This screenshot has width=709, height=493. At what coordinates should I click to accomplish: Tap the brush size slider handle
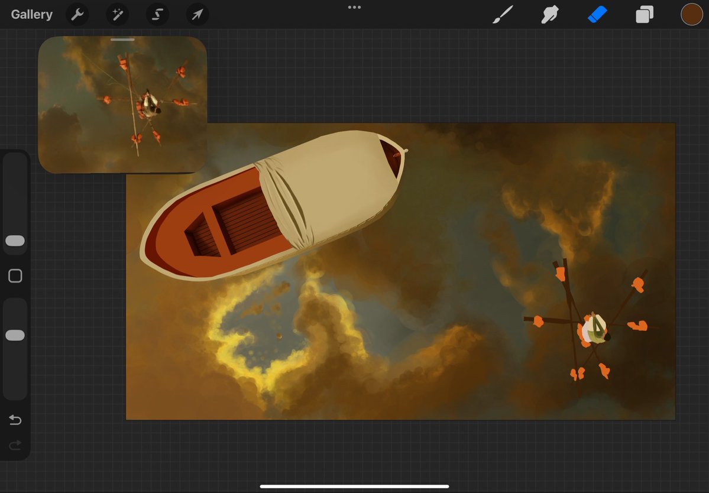pos(15,241)
